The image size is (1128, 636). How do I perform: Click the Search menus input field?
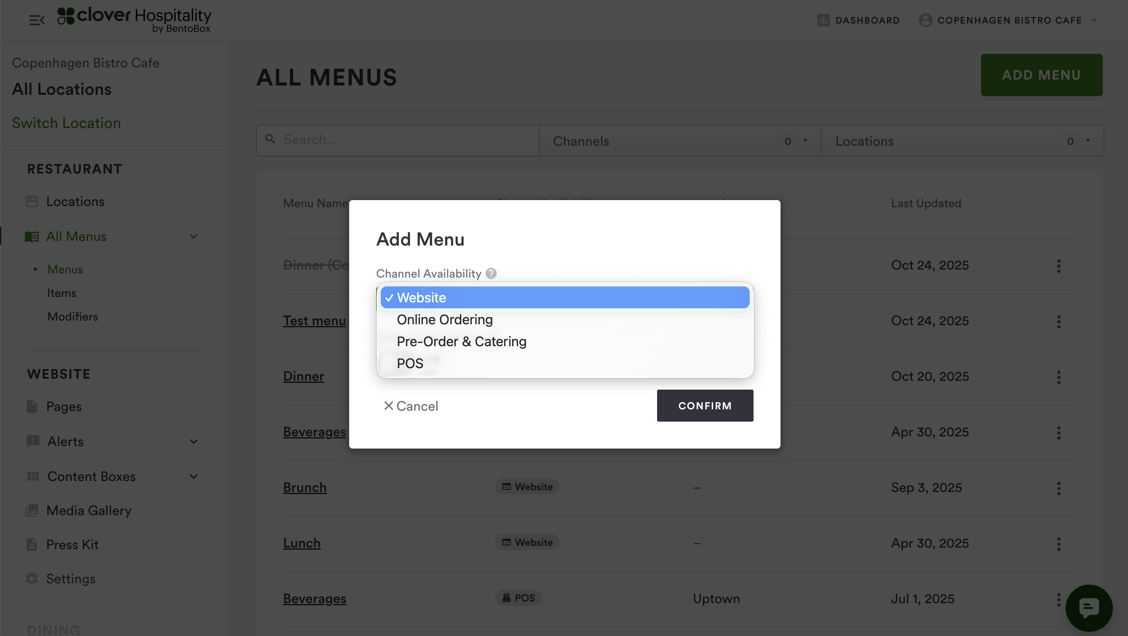click(x=407, y=140)
